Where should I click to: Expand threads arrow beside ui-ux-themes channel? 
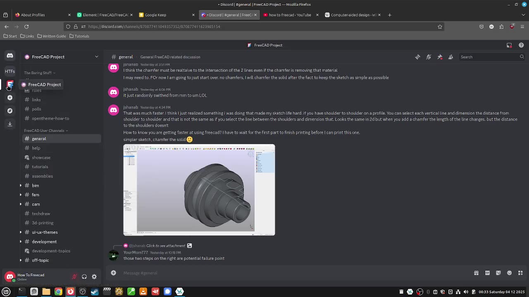(x=21, y=232)
